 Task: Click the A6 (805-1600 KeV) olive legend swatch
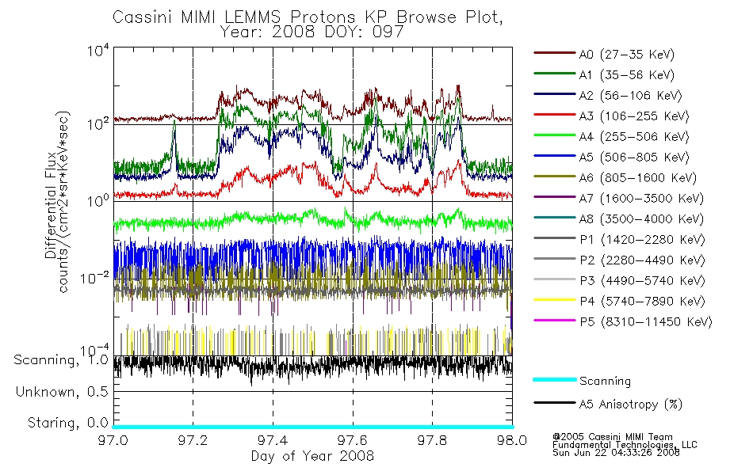(x=555, y=176)
